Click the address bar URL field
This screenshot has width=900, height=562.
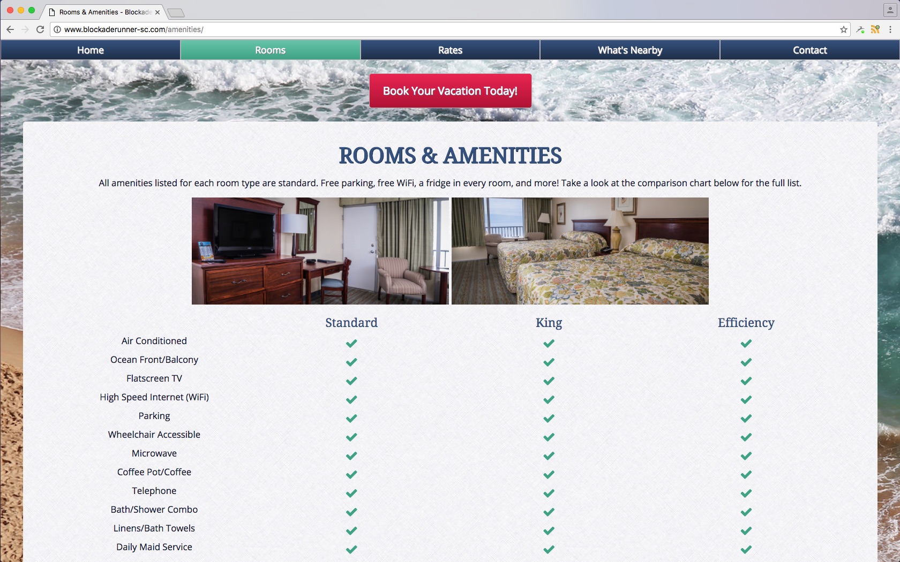[450, 29]
